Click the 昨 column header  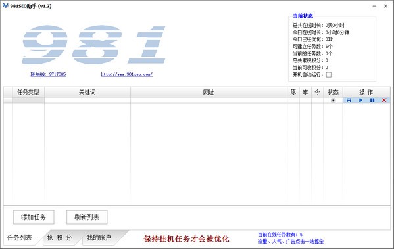coord(305,92)
